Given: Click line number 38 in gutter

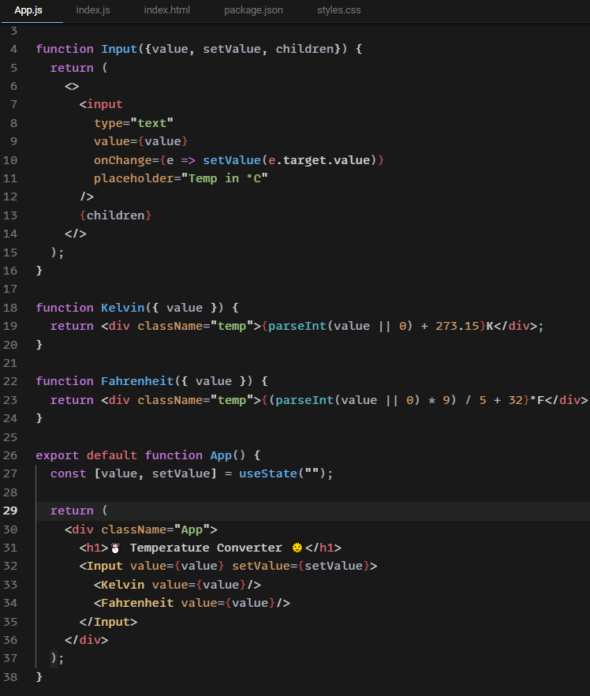Looking at the screenshot, I should (10, 677).
